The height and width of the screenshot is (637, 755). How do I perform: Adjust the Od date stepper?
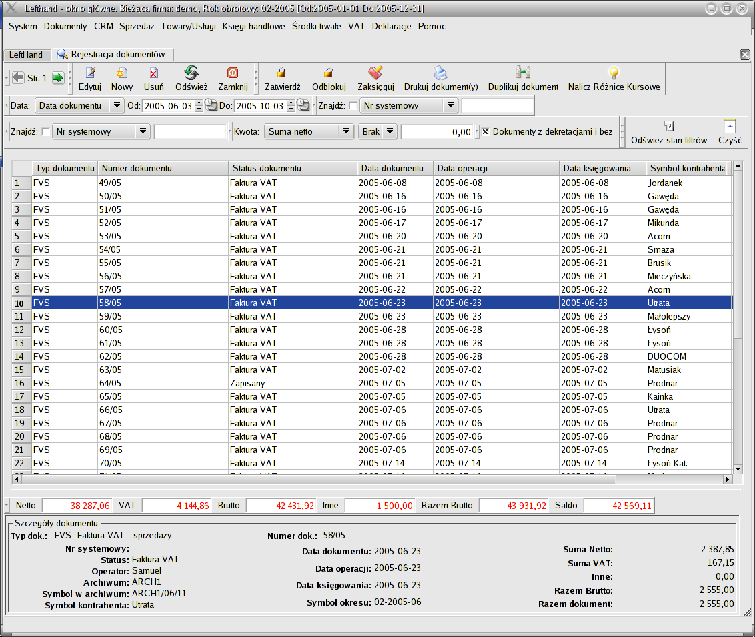pyautogui.click(x=199, y=106)
